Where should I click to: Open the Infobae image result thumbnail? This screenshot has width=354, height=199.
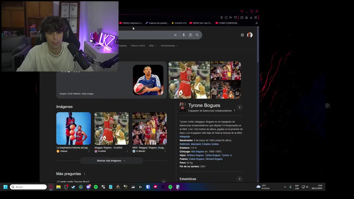[74, 128]
